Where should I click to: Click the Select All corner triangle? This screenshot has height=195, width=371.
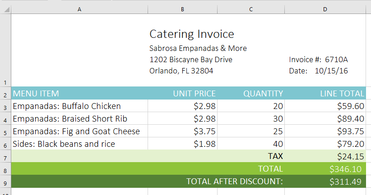pyautogui.click(x=5, y=9)
